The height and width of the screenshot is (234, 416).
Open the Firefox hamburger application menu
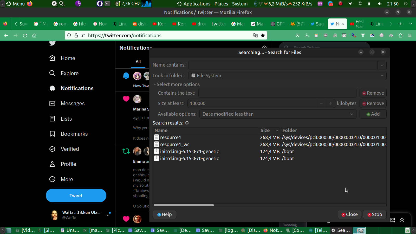coord(410,35)
